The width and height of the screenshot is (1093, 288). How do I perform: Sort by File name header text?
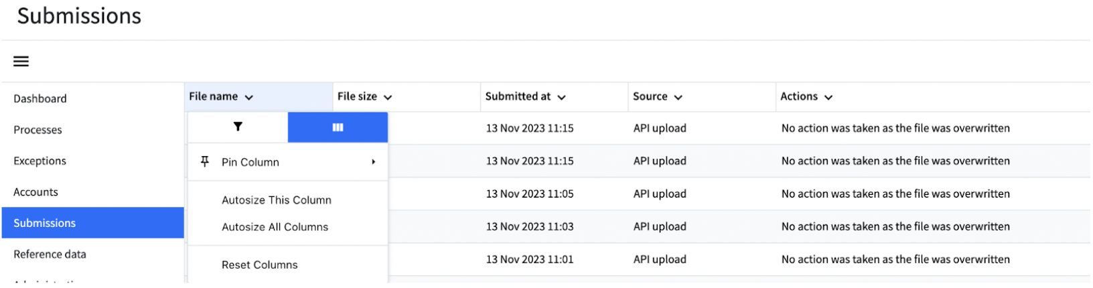(213, 96)
